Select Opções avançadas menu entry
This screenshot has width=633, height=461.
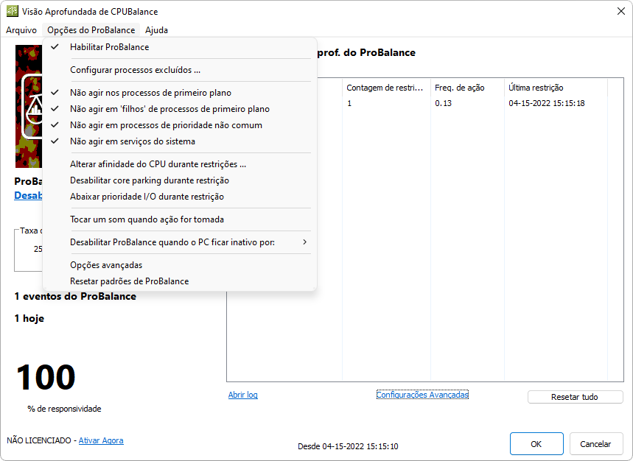pyautogui.click(x=106, y=265)
